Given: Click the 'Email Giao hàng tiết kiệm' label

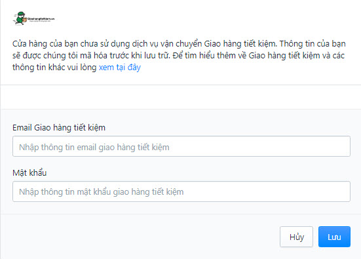Looking at the screenshot, I should point(59,127).
